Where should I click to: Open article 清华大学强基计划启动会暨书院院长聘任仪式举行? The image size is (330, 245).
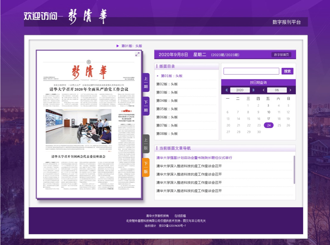pos(194,158)
